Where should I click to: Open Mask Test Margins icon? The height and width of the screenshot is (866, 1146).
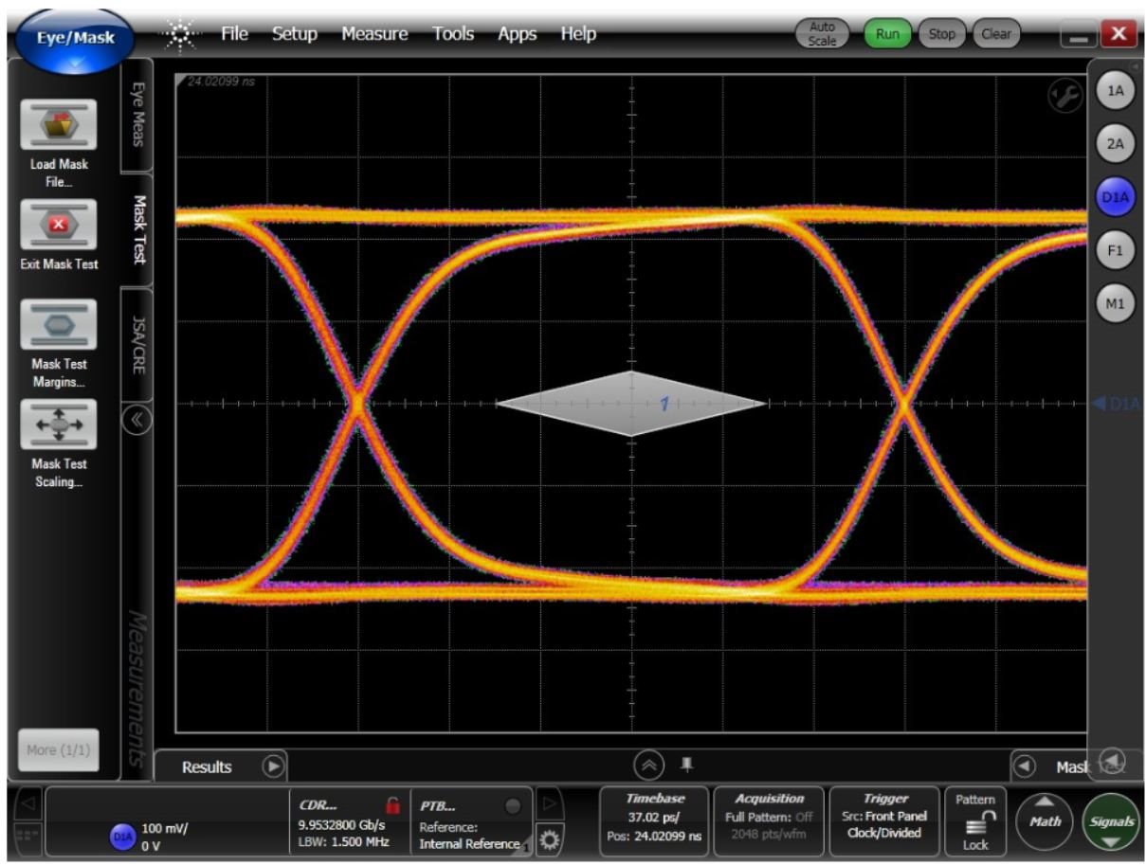pos(59,325)
